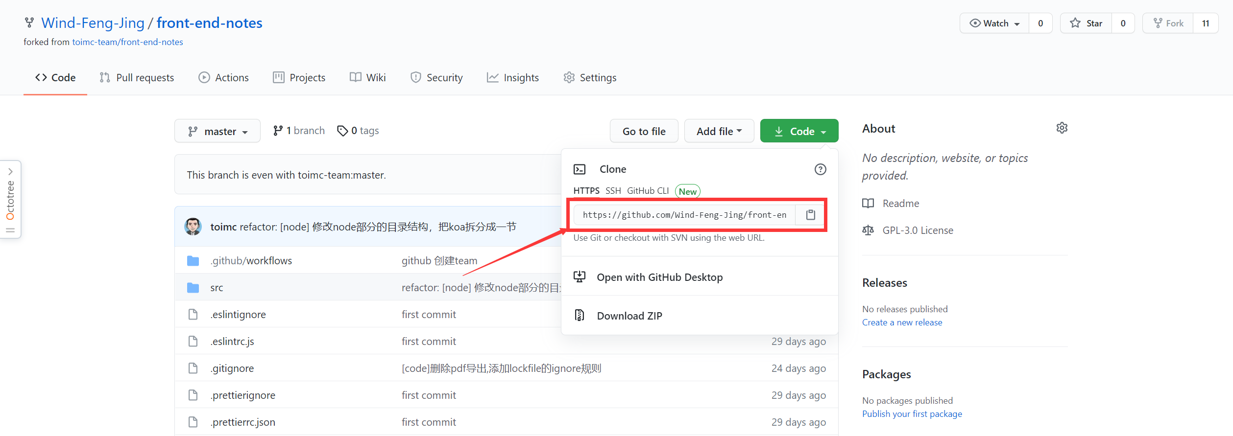Open the .eslintrc.js file
Image resolution: width=1233 pixels, height=436 pixels.
click(x=232, y=342)
